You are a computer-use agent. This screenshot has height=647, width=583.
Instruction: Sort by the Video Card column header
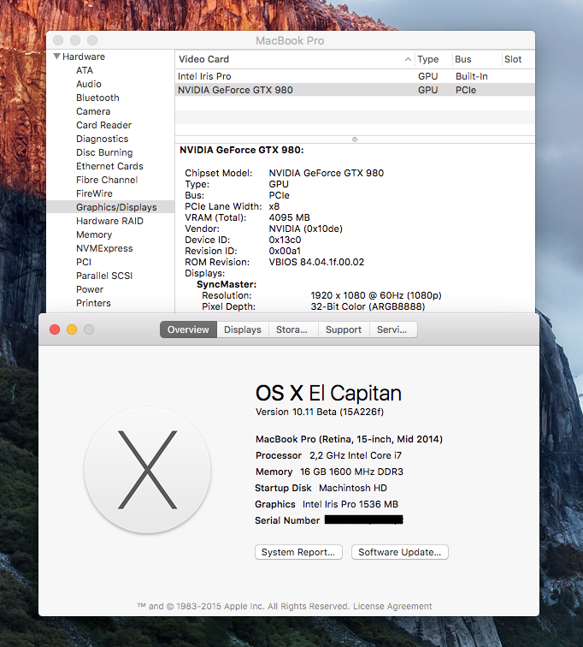click(295, 59)
